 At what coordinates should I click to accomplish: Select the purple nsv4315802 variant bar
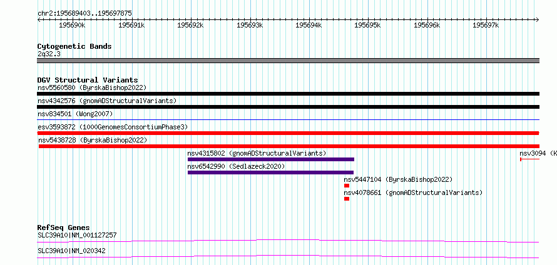(271, 159)
